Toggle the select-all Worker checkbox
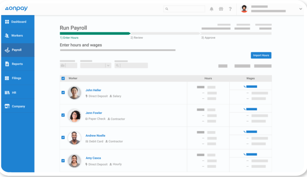 pos(63,78)
